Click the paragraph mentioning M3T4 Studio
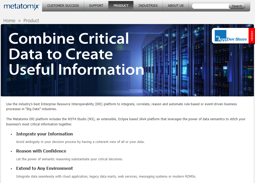255x183 pixels. [x=126, y=122]
